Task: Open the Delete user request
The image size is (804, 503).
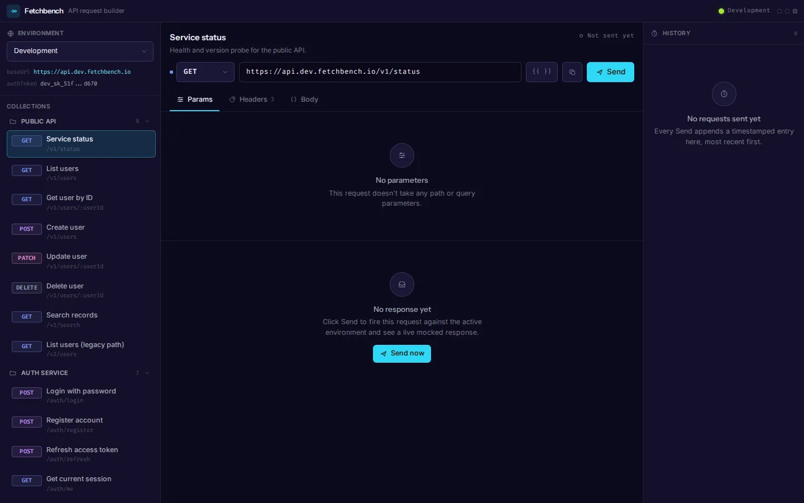Action: point(81,291)
